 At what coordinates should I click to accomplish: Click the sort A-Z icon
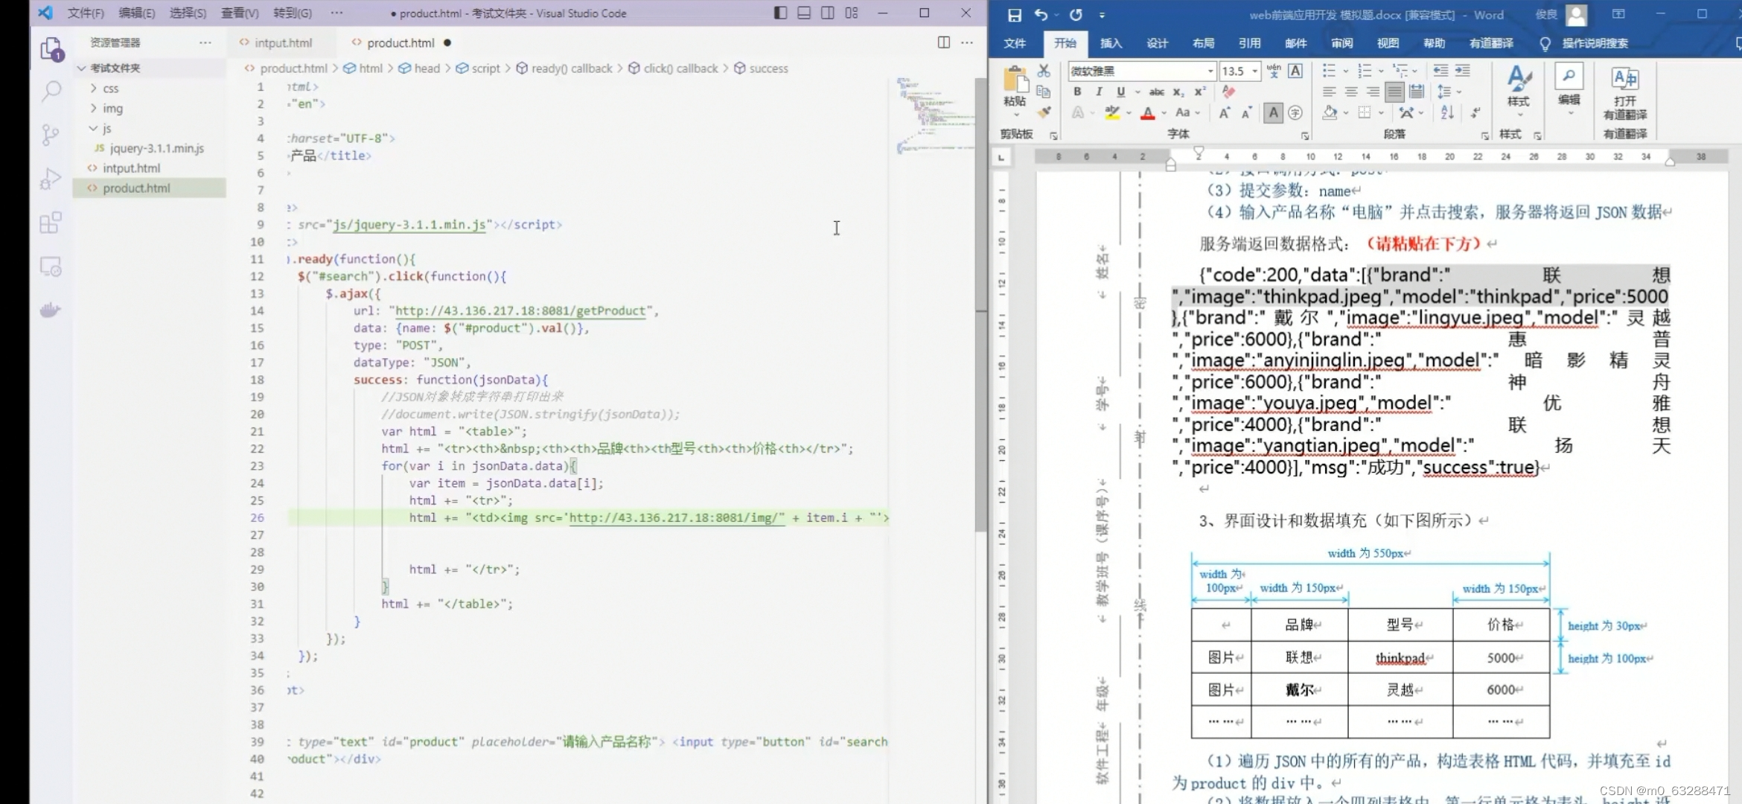1447,113
